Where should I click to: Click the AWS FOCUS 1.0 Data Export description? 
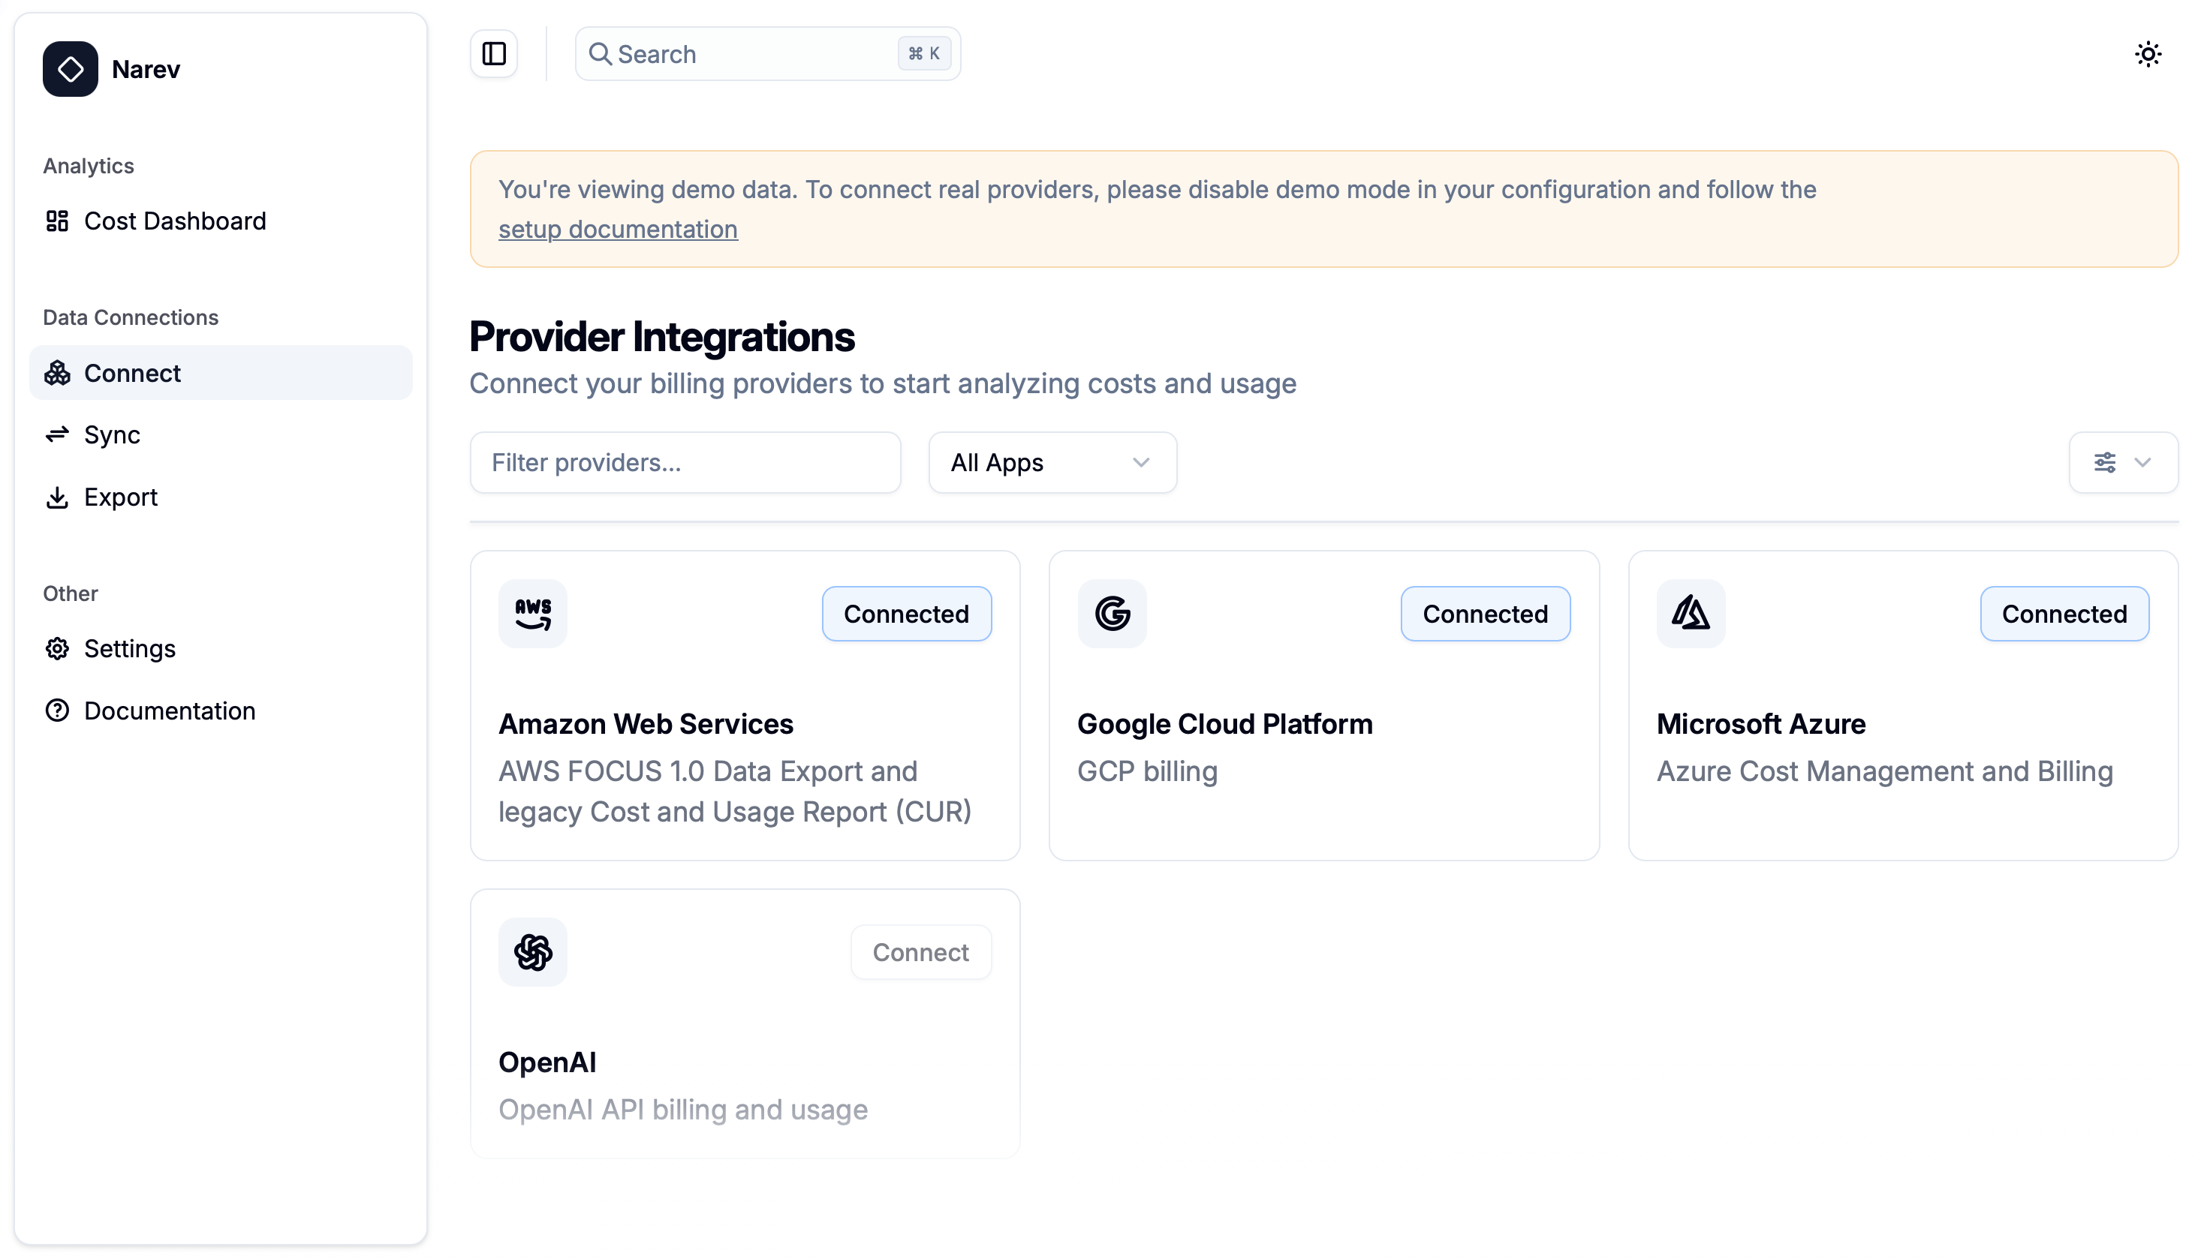(734, 792)
